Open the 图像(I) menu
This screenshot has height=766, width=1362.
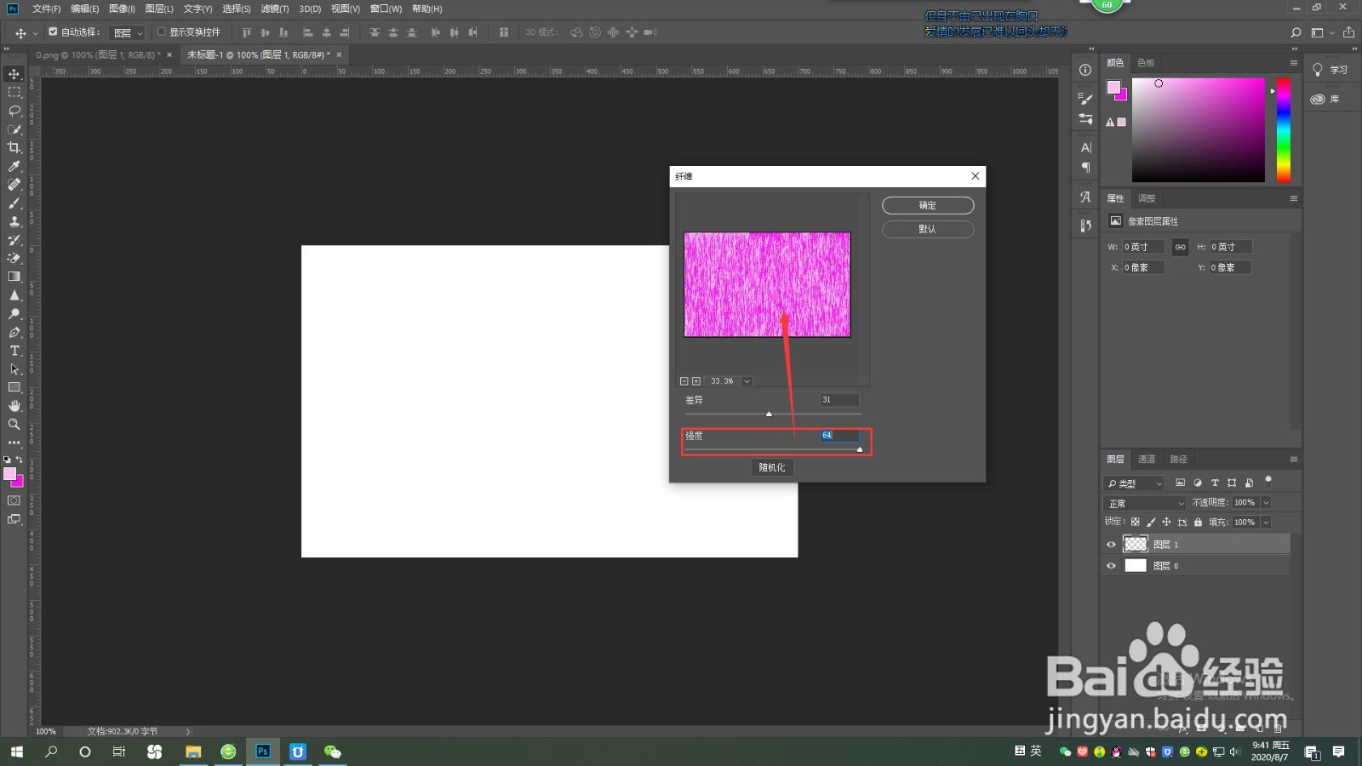tap(122, 9)
